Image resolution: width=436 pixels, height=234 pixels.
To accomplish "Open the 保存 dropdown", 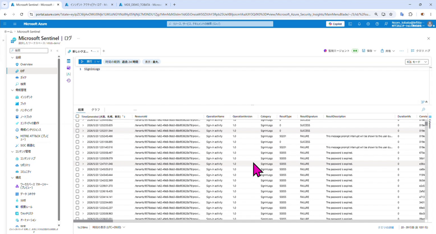I will coord(369,51).
